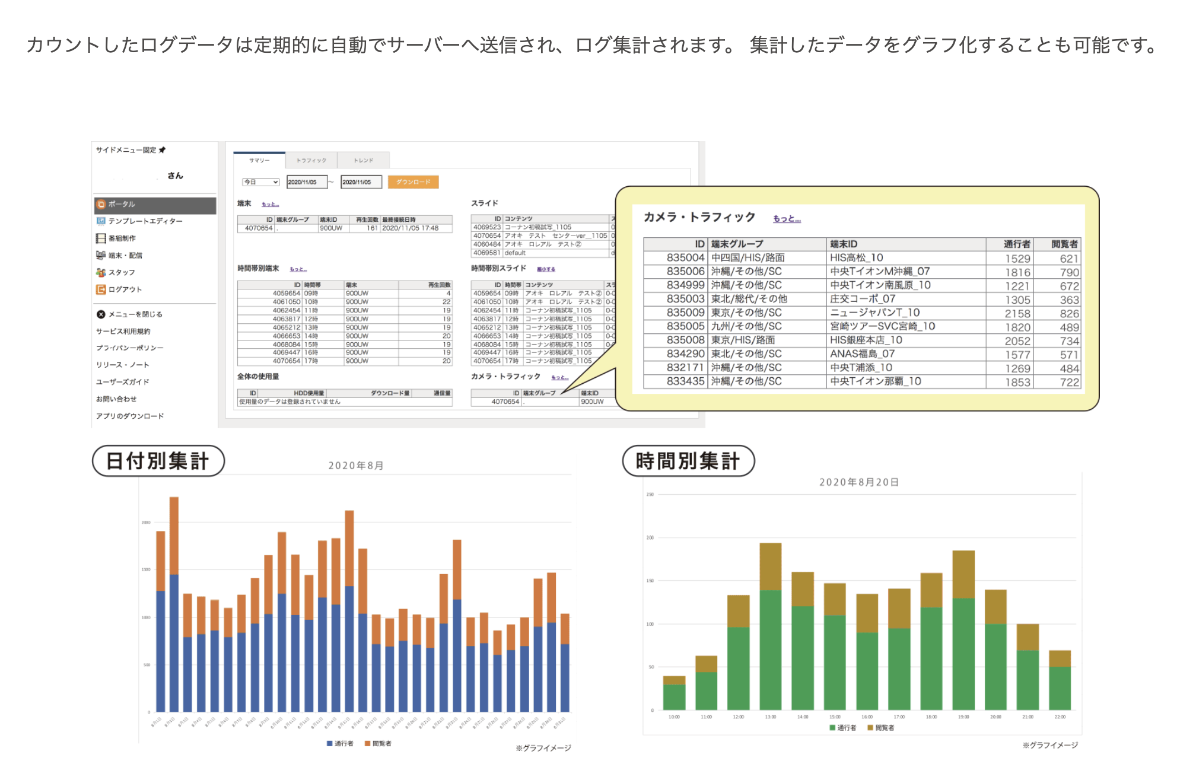Click the メニューを閉じる X icon
1196x777 pixels.
pos(101,314)
